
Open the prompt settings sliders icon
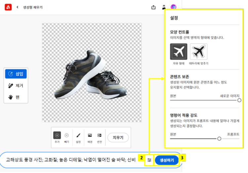click(149, 160)
